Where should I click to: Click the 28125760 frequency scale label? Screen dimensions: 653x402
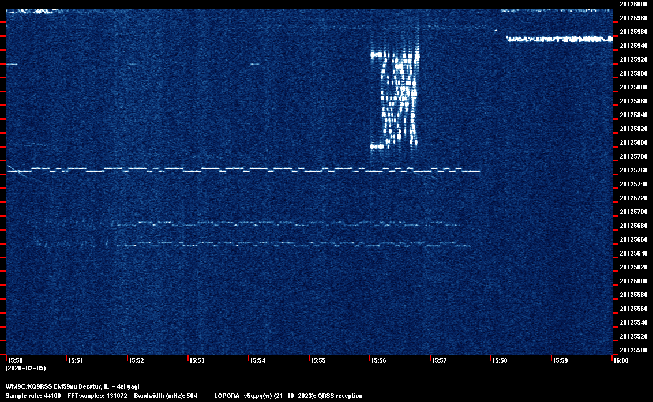pos(633,170)
